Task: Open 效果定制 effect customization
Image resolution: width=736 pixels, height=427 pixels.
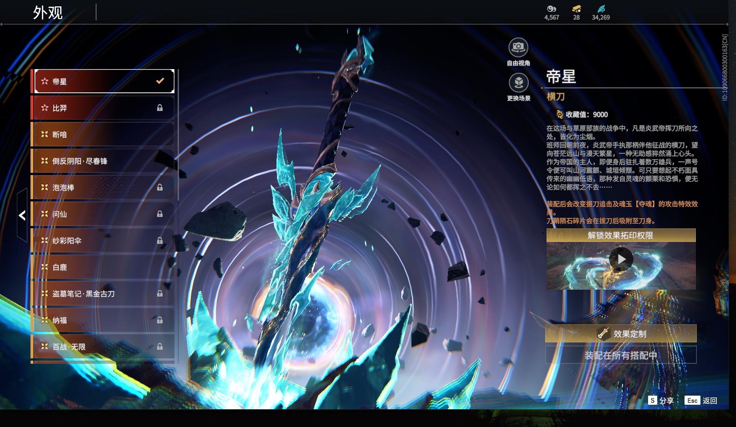Action: (621, 334)
